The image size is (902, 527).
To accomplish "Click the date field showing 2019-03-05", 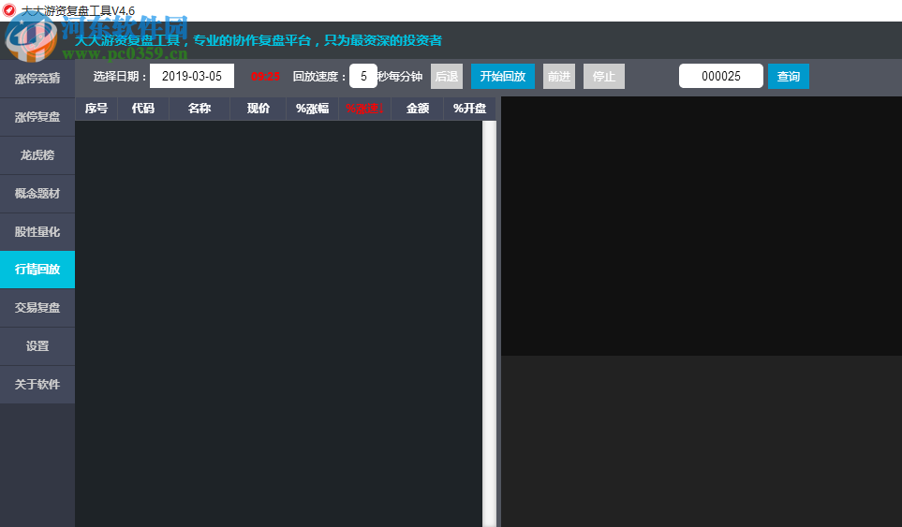I will tap(192, 76).
